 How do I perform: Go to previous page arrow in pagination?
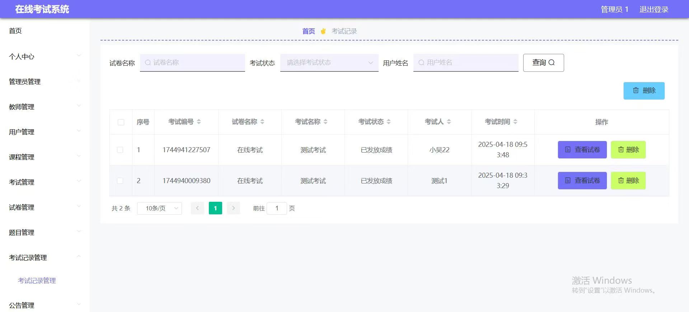(x=197, y=208)
